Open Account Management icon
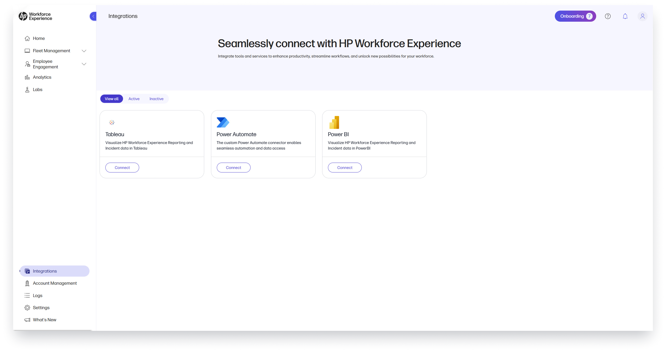 coord(27,283)
